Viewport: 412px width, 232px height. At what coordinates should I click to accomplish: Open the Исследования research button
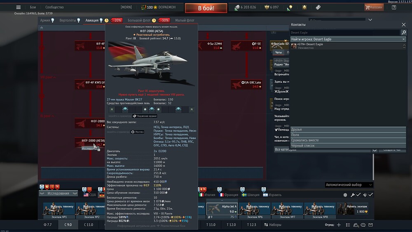pyautogui.click(x=58, y=193)
